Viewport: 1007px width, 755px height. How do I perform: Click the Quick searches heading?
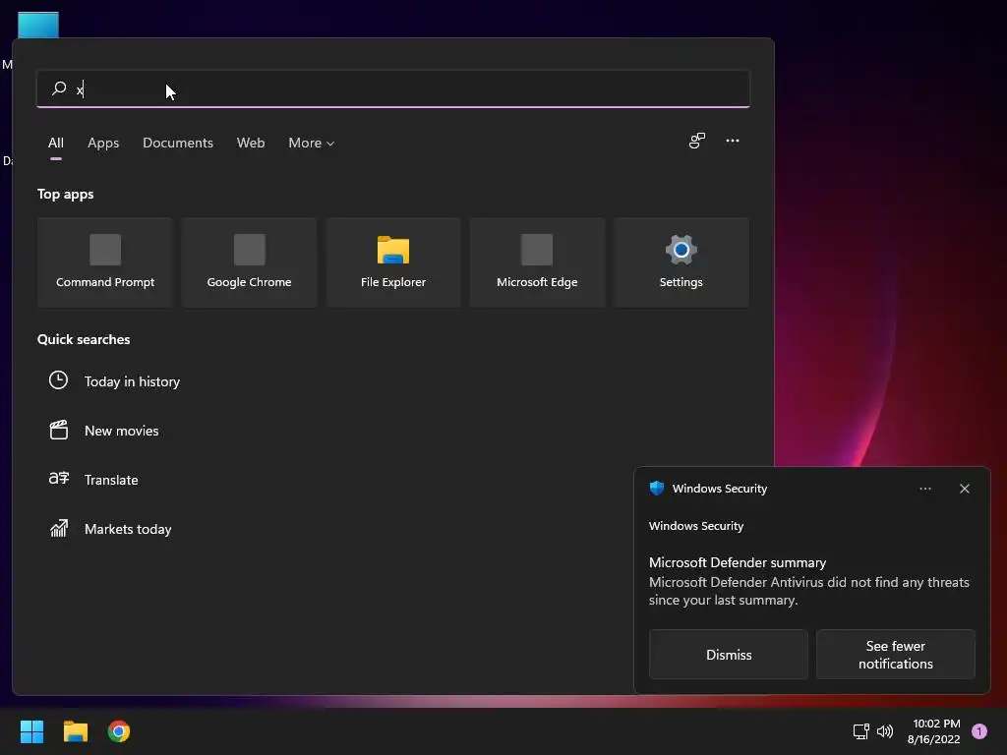[84, 339]
